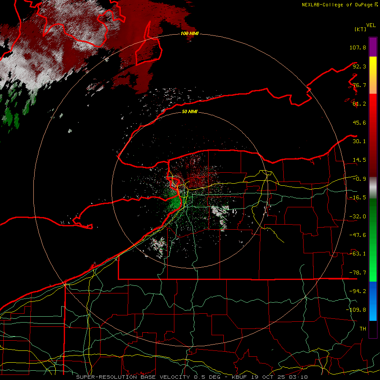Screen dimensions: 380x380
Task: Click the 30.1 velocity scale value
Action: [359, 141]
